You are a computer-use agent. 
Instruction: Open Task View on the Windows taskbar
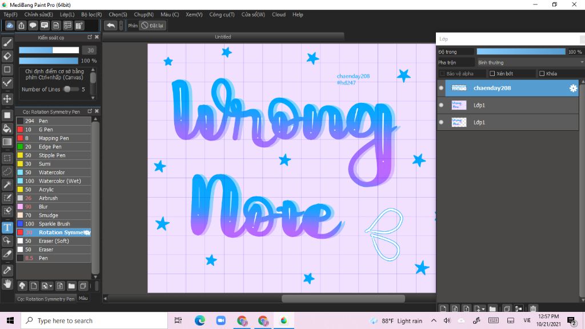[178, 320]
